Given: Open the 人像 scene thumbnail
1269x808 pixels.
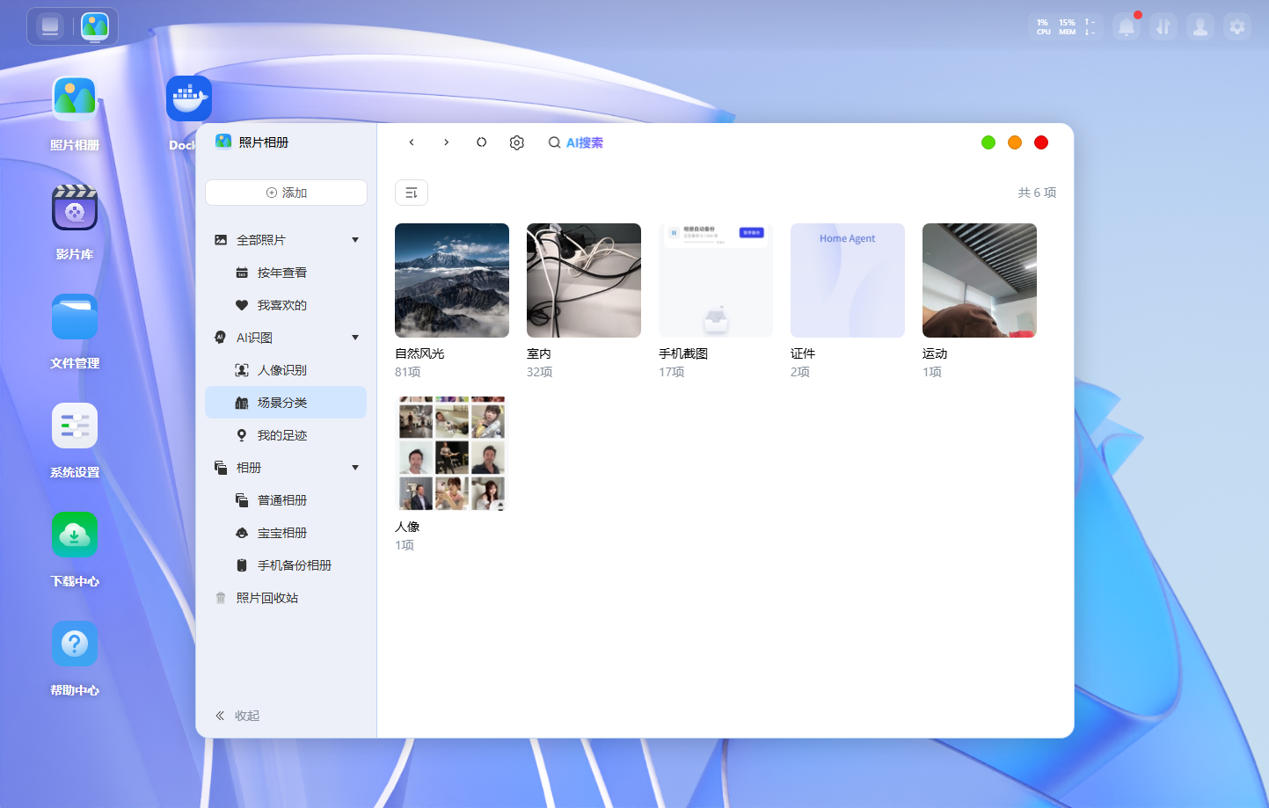Looking at the screenshot, I should 452,454.
